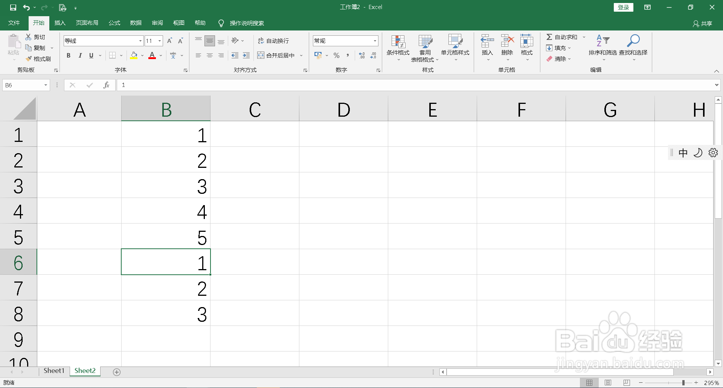Viewport: 723px width, 388px height.
Task: Click the 合并后居中 button
Action: pos(276,55)
